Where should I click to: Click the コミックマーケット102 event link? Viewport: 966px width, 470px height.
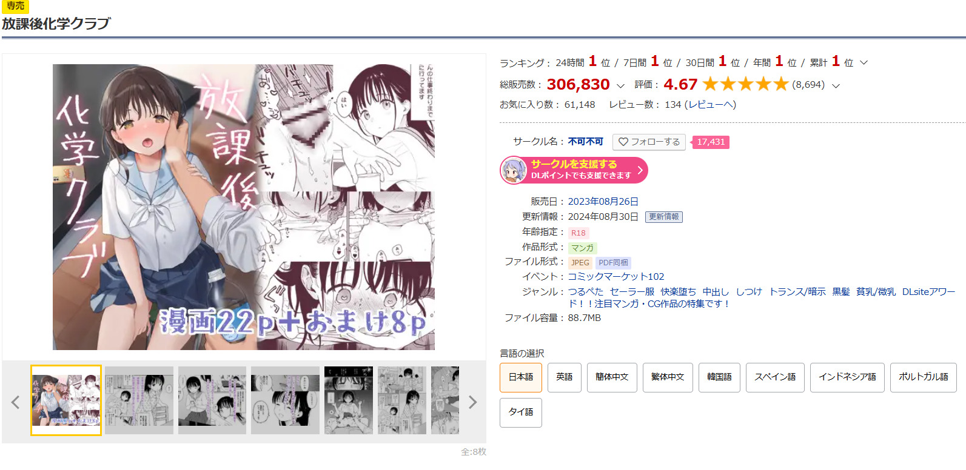pos(616,276)
